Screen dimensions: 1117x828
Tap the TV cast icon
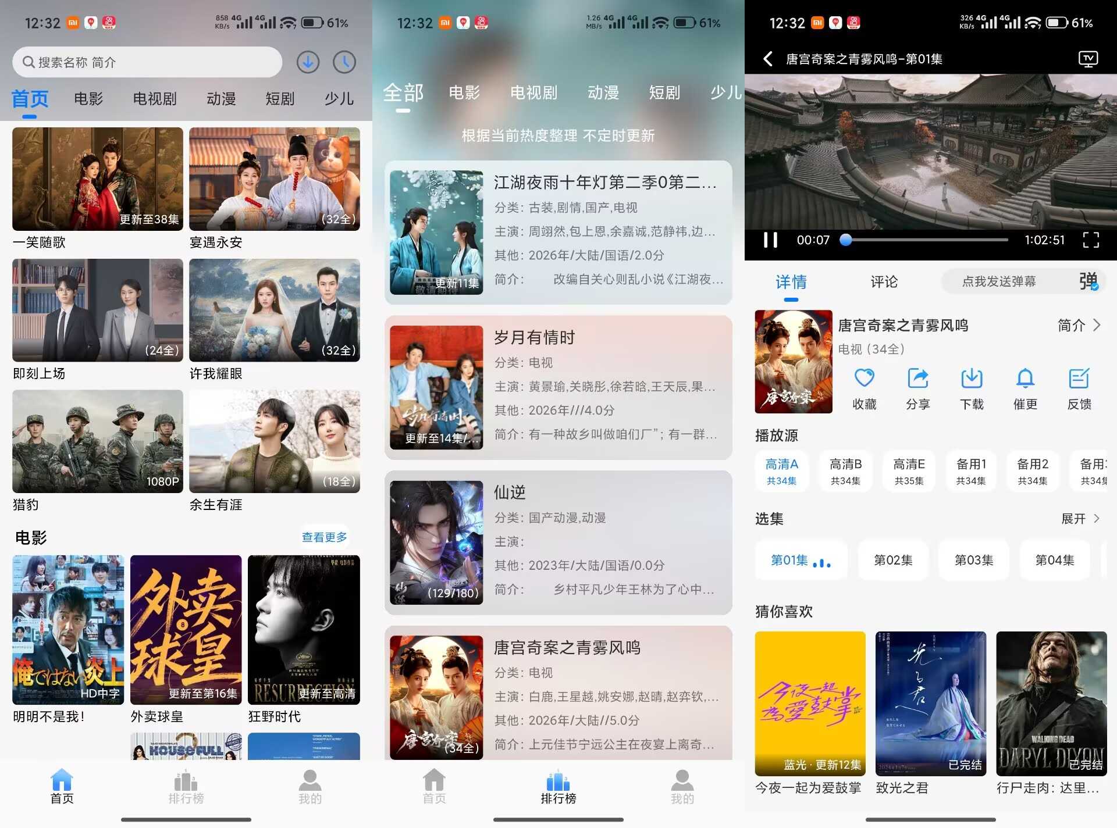coord(1087,59)
